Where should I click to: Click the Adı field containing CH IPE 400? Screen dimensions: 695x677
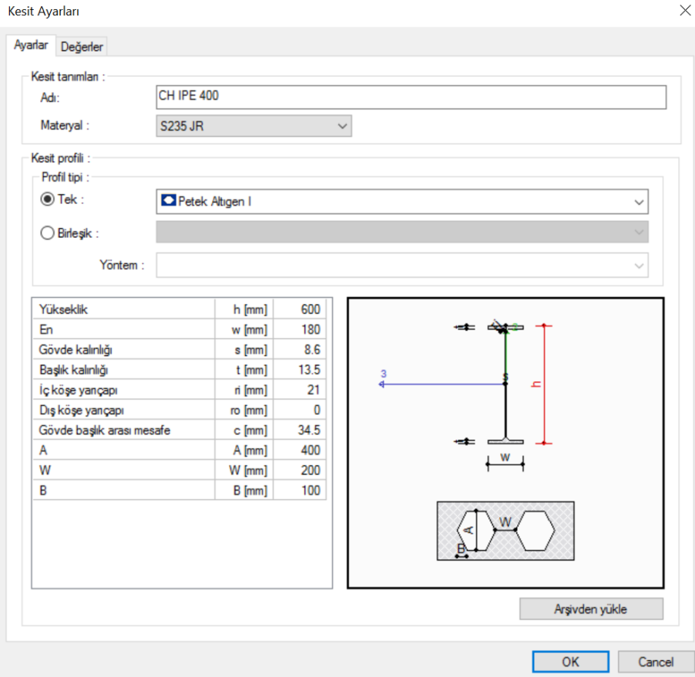coord(411,97)
